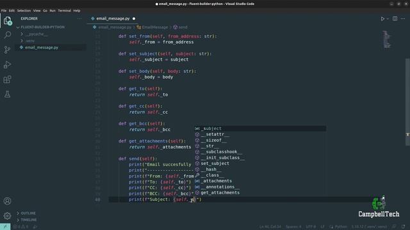Viewport: 410px width, 230px height.
Task: Click the notifications bell in status bar
Action: [403, 227]
